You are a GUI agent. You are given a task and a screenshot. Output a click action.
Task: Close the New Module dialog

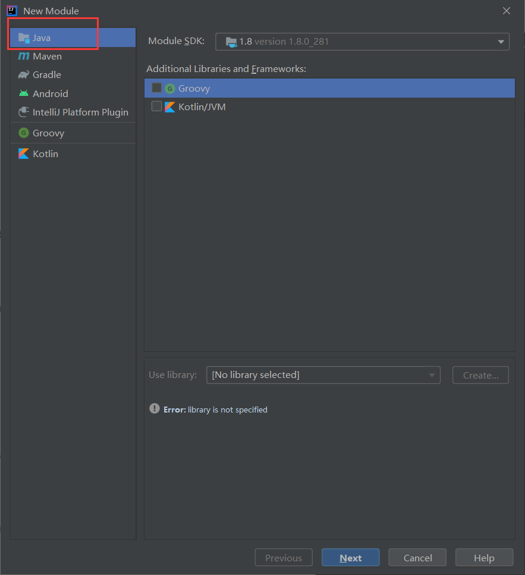point(507,11)
